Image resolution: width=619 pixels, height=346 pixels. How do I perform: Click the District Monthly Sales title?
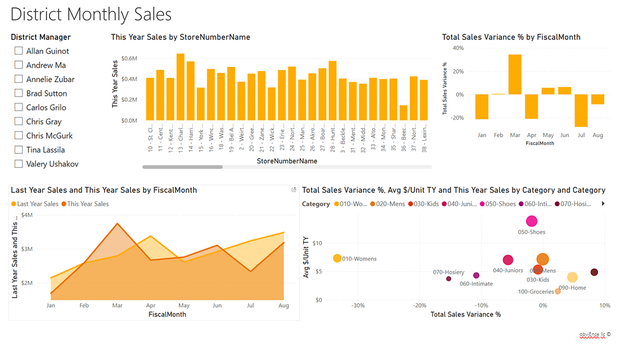coord(91,14)
